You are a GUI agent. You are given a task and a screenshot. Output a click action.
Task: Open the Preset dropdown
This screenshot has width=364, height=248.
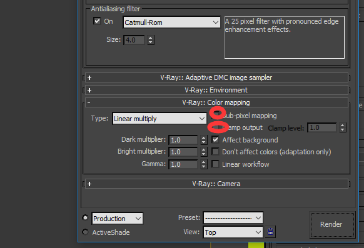click(233, 217)
